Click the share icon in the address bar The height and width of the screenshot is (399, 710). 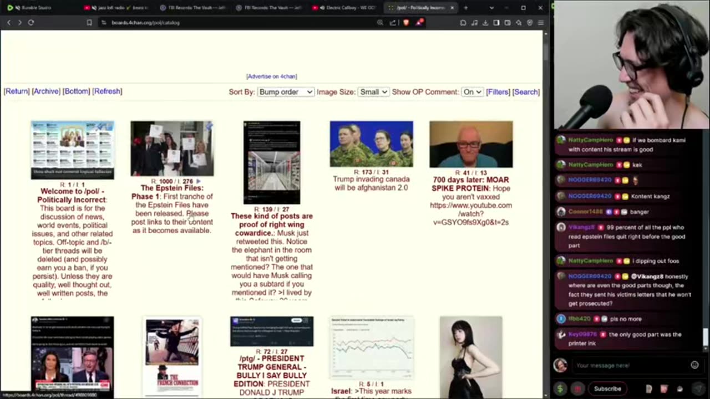tap(393, 23)
